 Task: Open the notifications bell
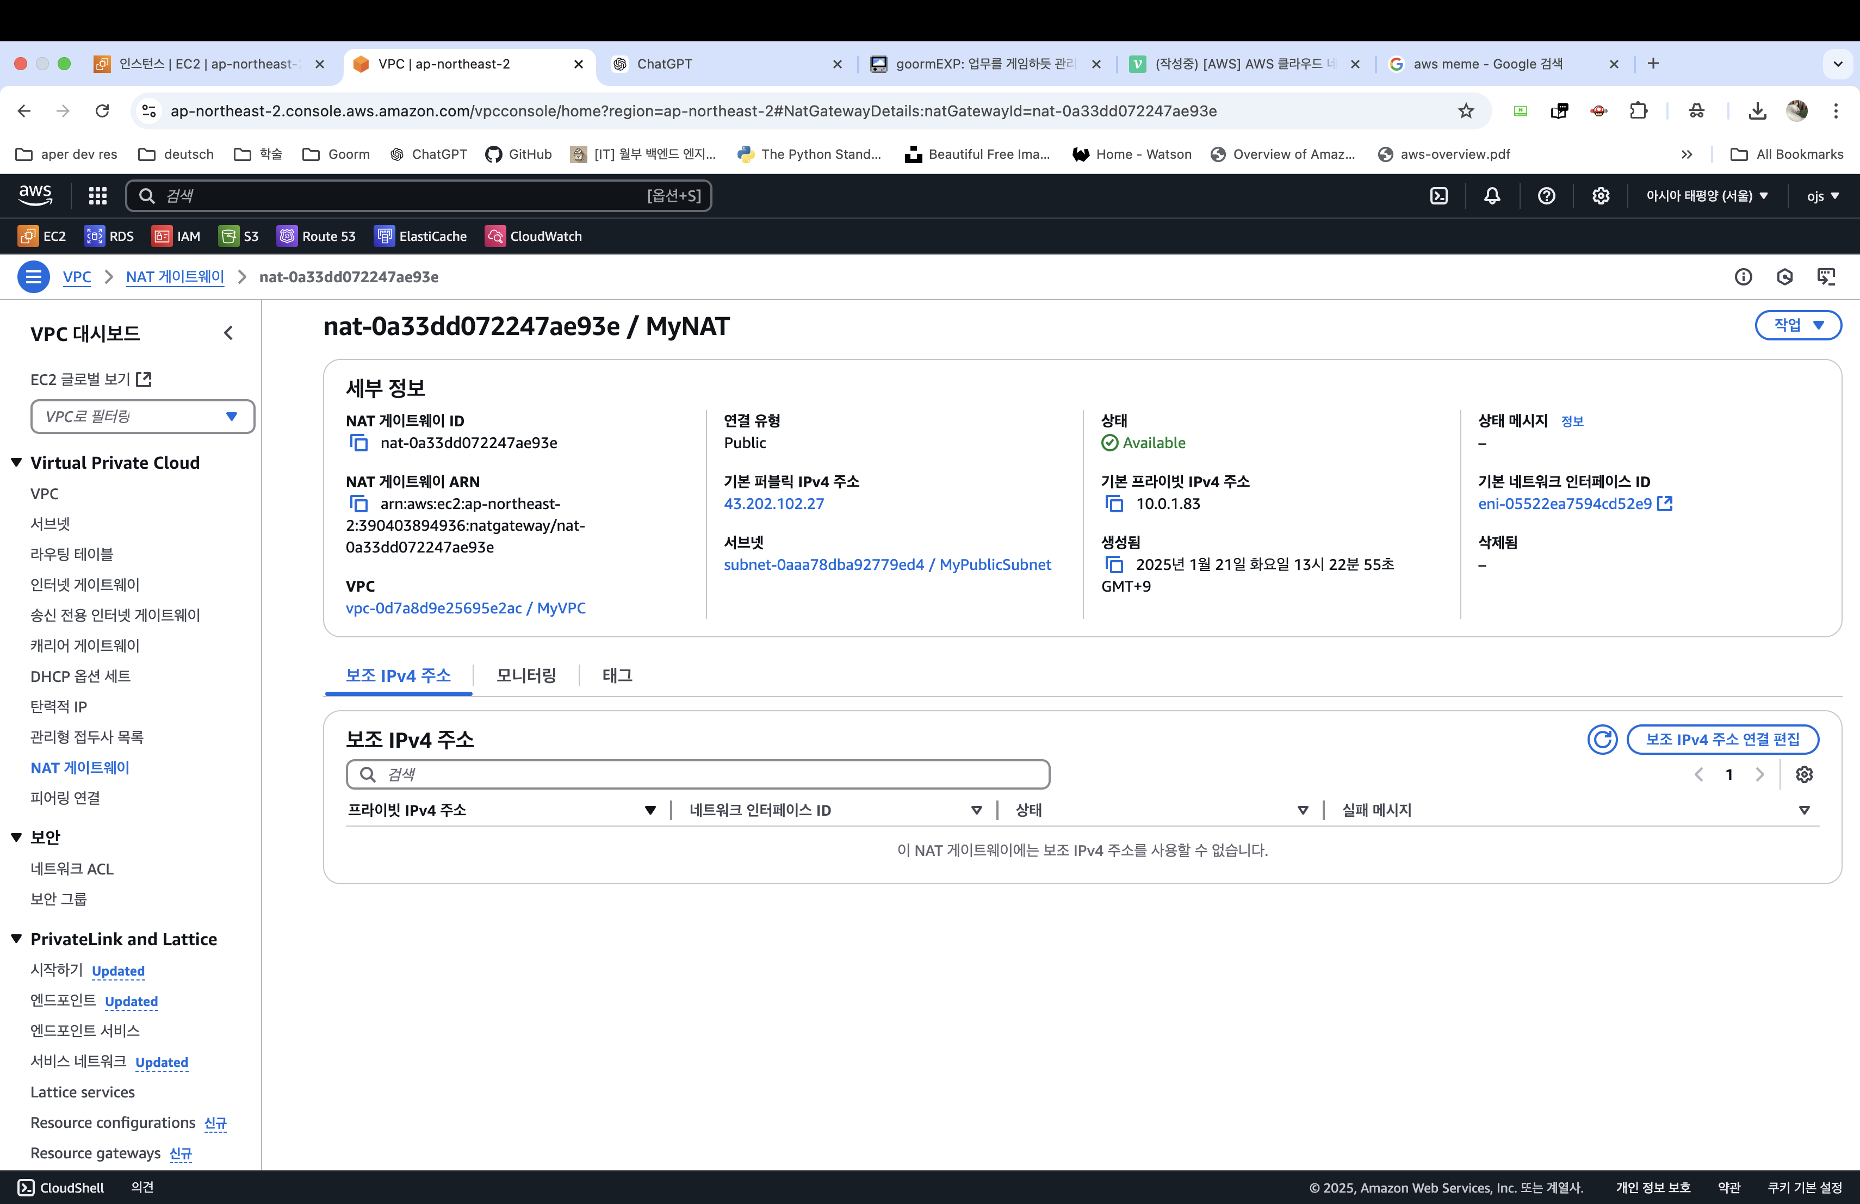click(x=1492, y=195)
